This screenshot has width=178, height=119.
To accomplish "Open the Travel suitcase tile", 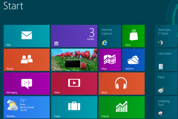I will tap(74, 107).
